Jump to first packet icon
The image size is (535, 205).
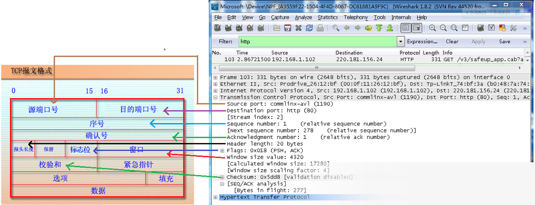click(379, 28)
